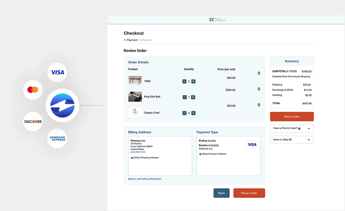This screenshot has width=345, height=211.
Task: Click the SuiteCommerce logo in header
Action: [217, 19]
